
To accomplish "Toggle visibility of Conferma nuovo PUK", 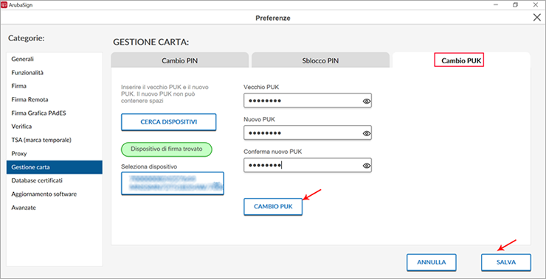I will coord(366,166).
